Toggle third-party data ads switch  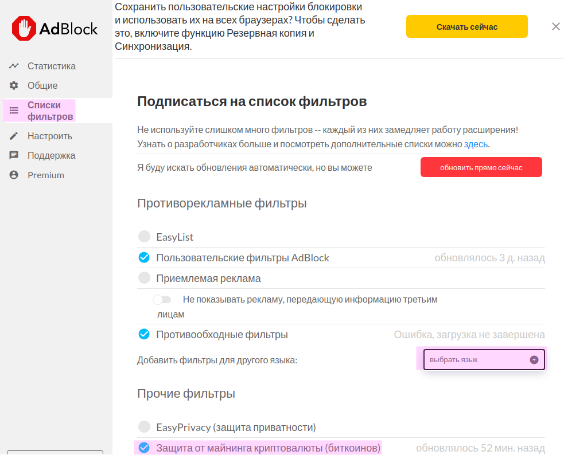coord(162,300)
